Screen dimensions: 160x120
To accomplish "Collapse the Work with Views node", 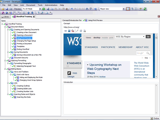I will pyautogui.click(x=10, y=74).
